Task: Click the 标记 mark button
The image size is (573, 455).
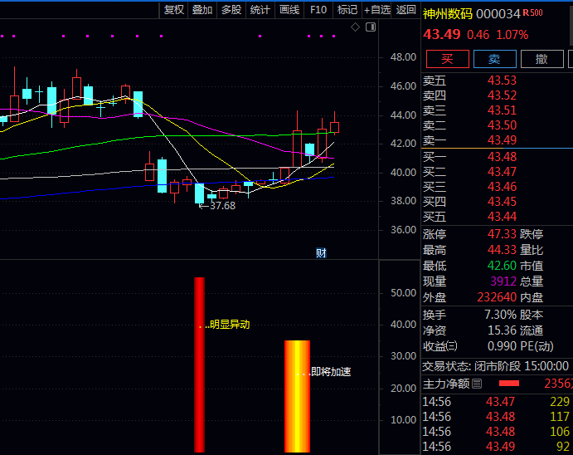Action: coord(347,10)
